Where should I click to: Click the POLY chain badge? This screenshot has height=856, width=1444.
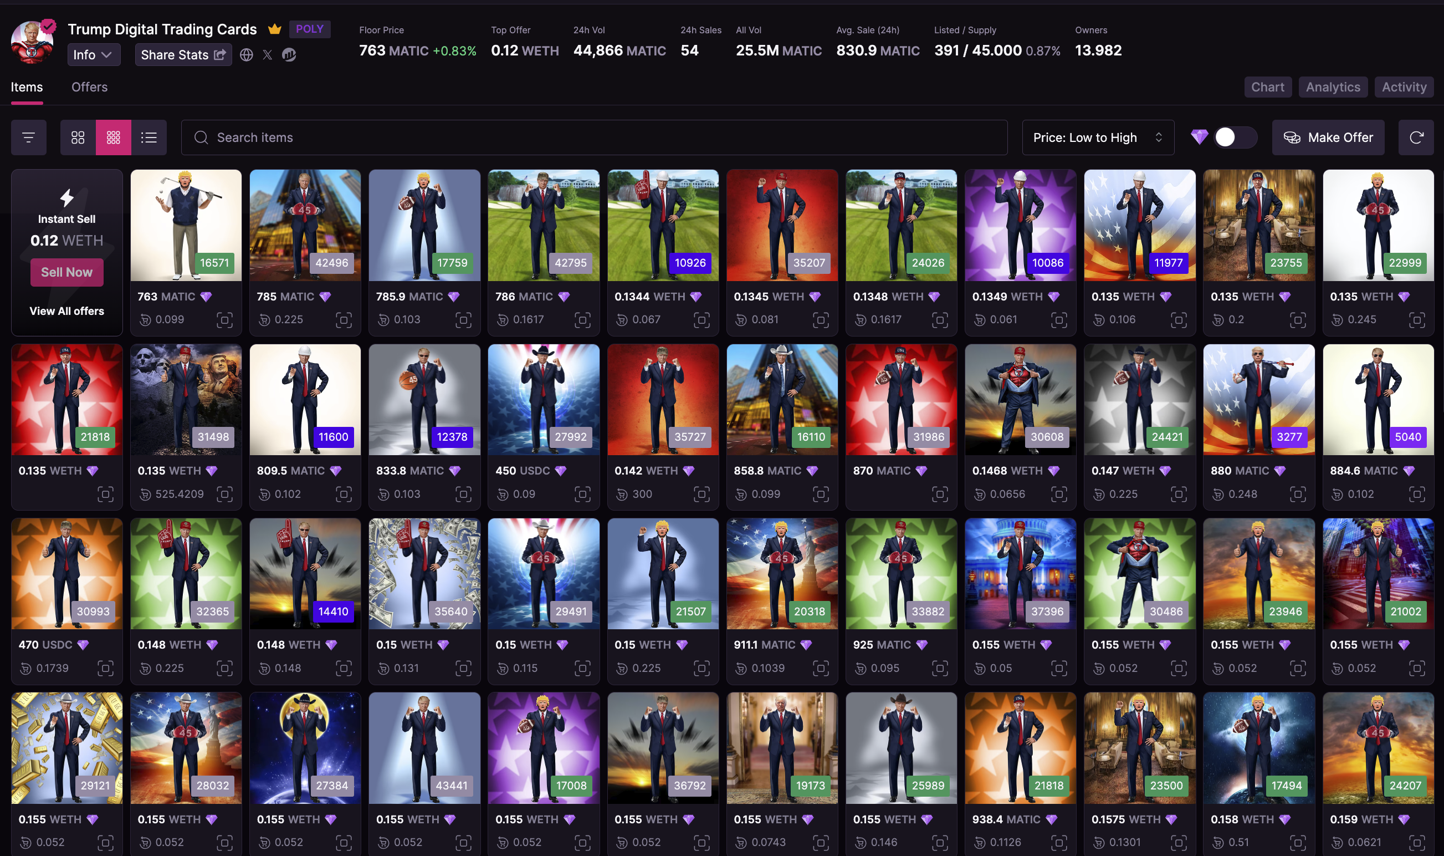point(310,29)
